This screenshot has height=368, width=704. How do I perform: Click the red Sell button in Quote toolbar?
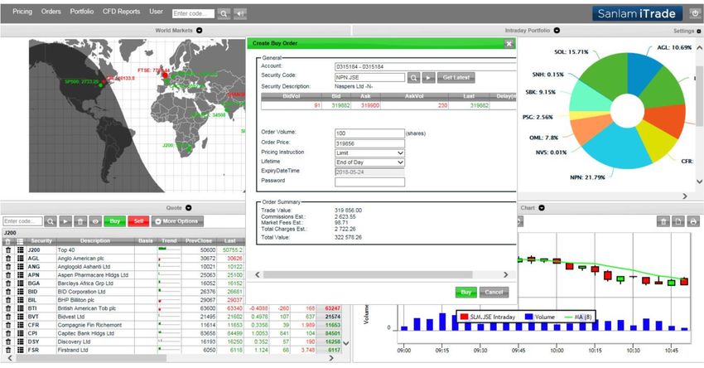click(138, 221)
